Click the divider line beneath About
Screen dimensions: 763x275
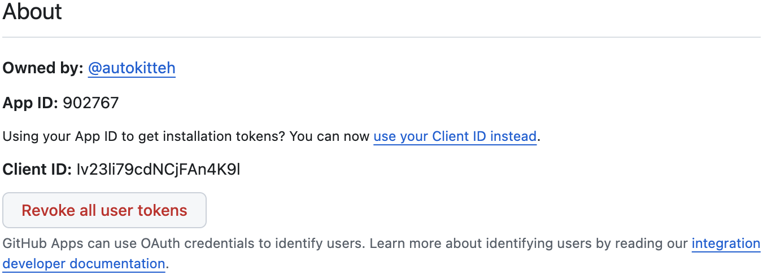(x=381, y=37)
